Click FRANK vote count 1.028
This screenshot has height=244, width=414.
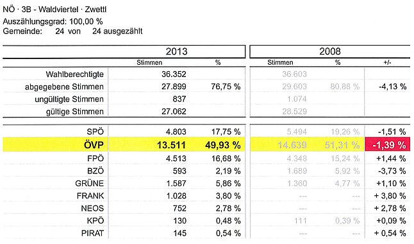176,196
